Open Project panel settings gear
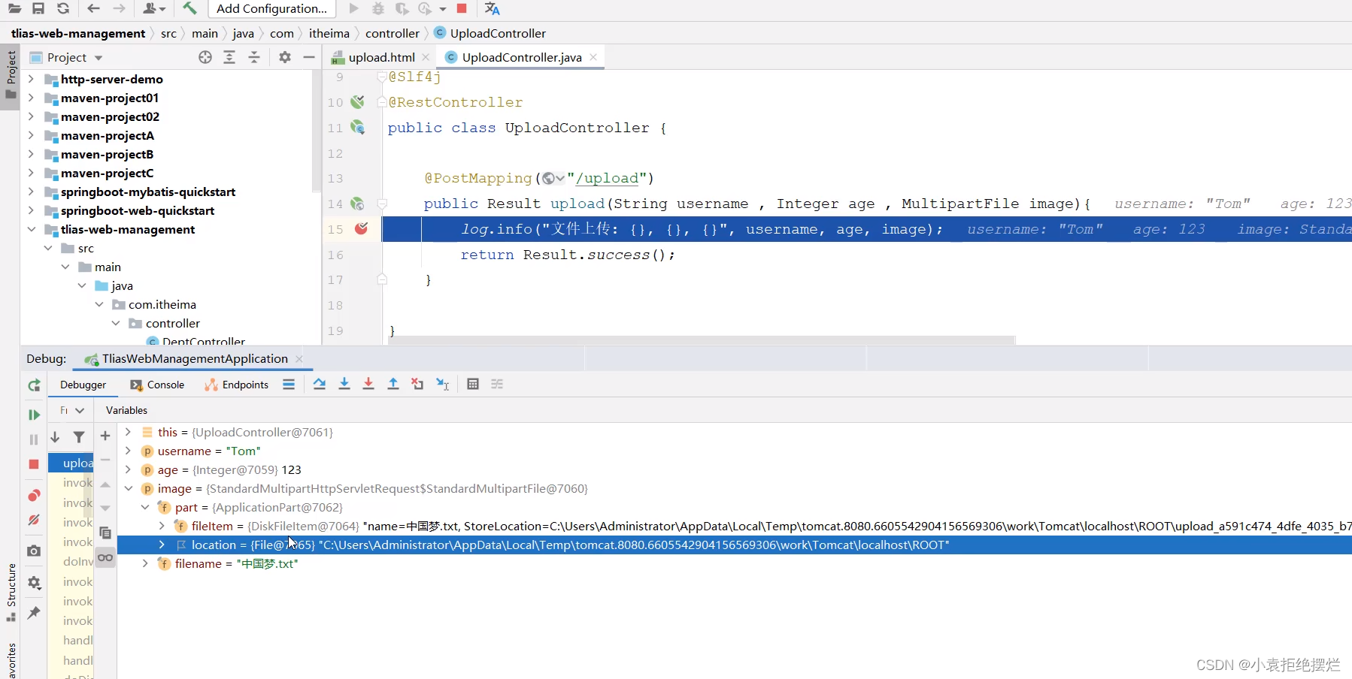Viewport: 1352px width, 679px height. point(284,57)
